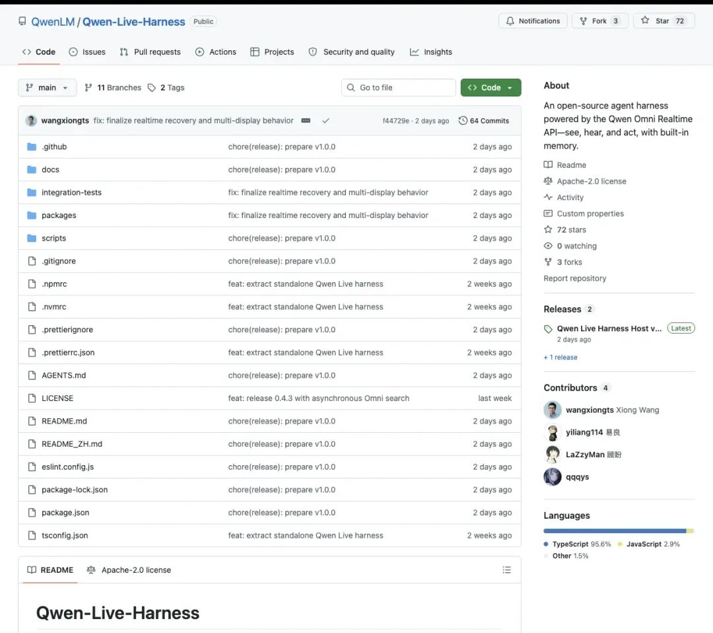
Task: Click the commit status green checkmark
Action: click(325, 121)
